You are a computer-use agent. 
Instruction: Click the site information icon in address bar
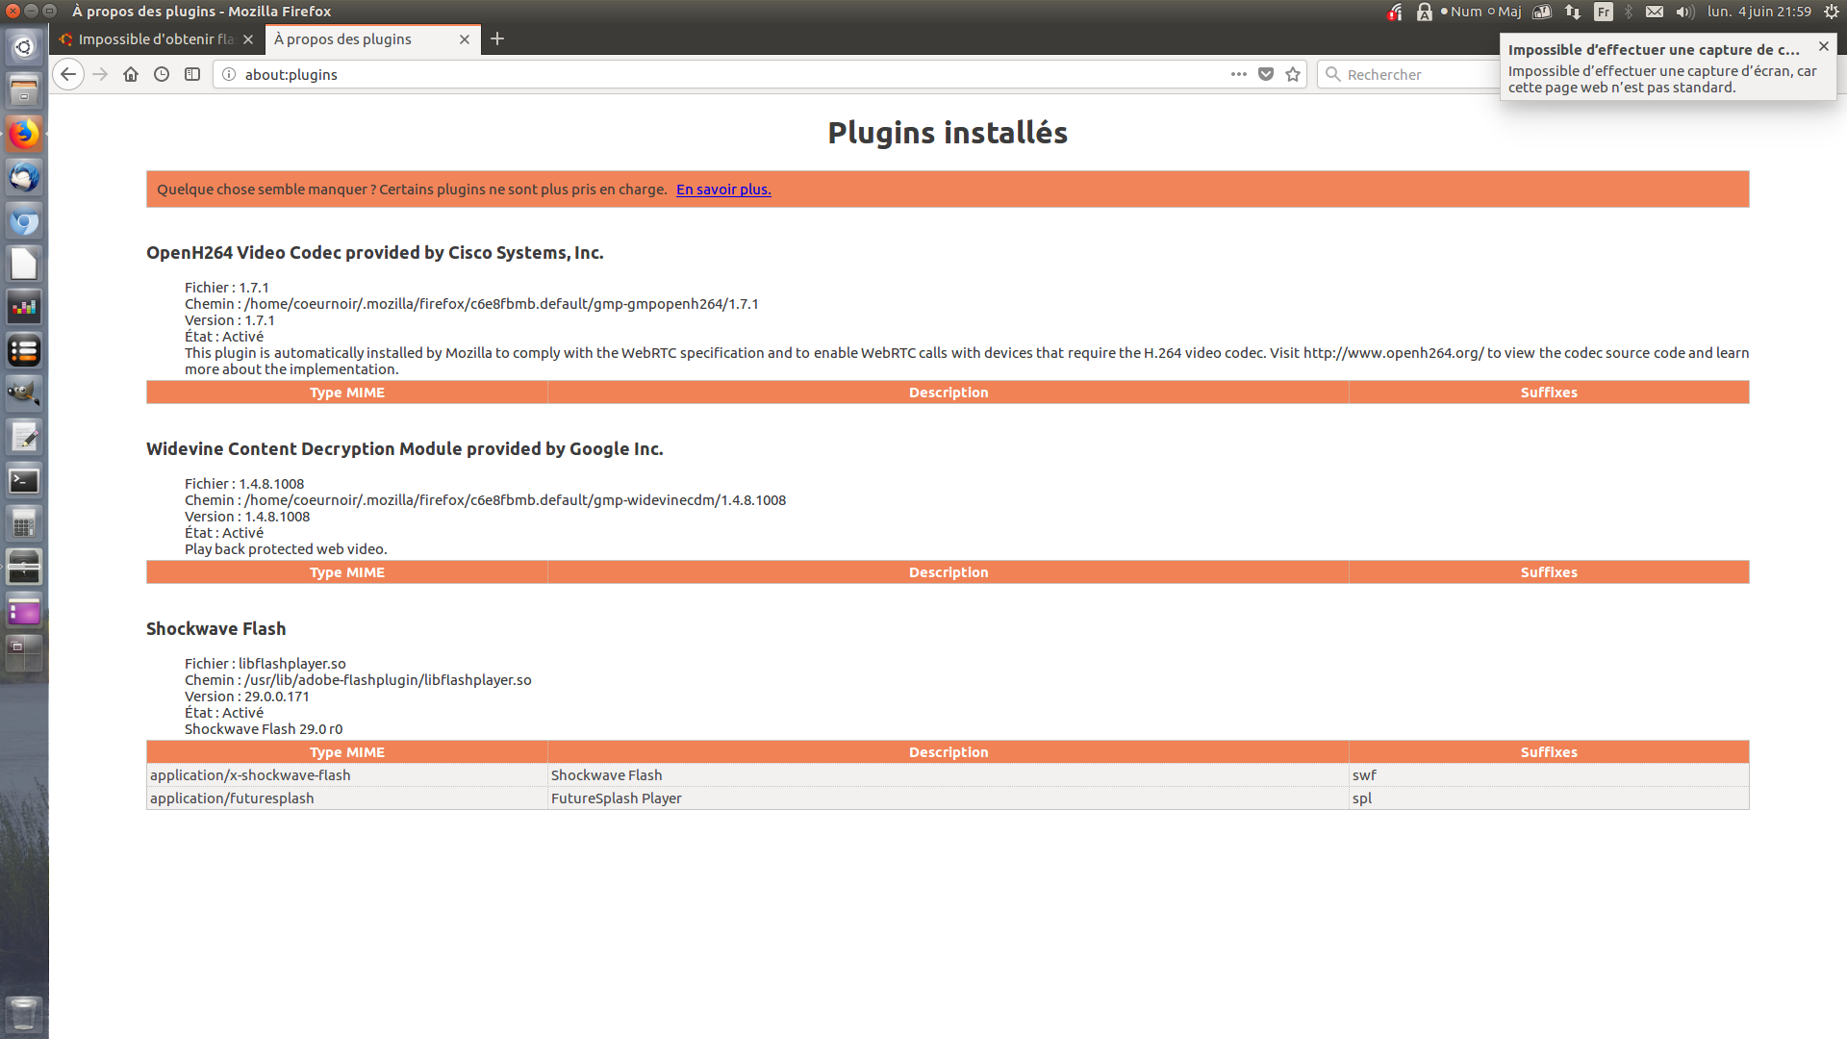229,75
